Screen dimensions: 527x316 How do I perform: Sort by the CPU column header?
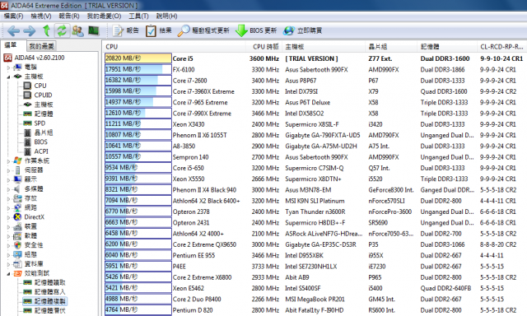pyautogui.click(x=174, y=47)
